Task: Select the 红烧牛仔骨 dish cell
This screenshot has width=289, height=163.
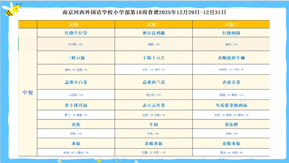Action: click(x=76, y=33)
